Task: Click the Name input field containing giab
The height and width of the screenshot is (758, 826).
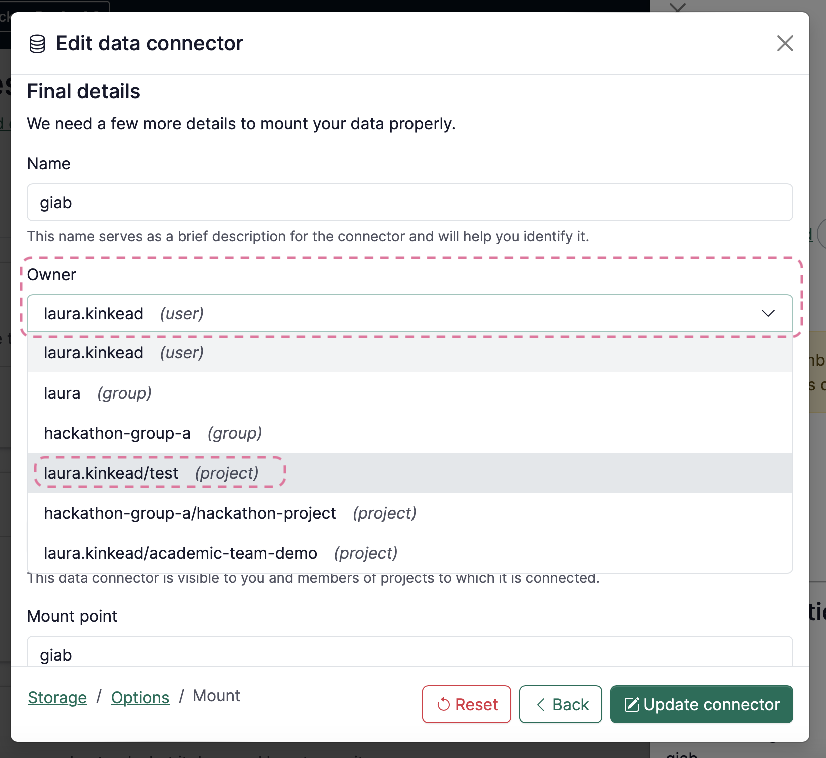Action: click(x=409, y=202)
